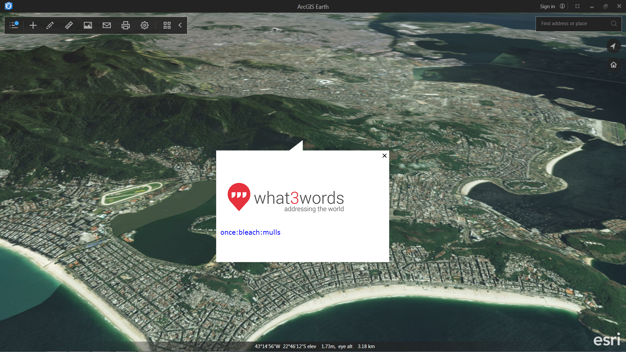Click the Email envelope icon
The image size is (626, 352).
point(107,25)
